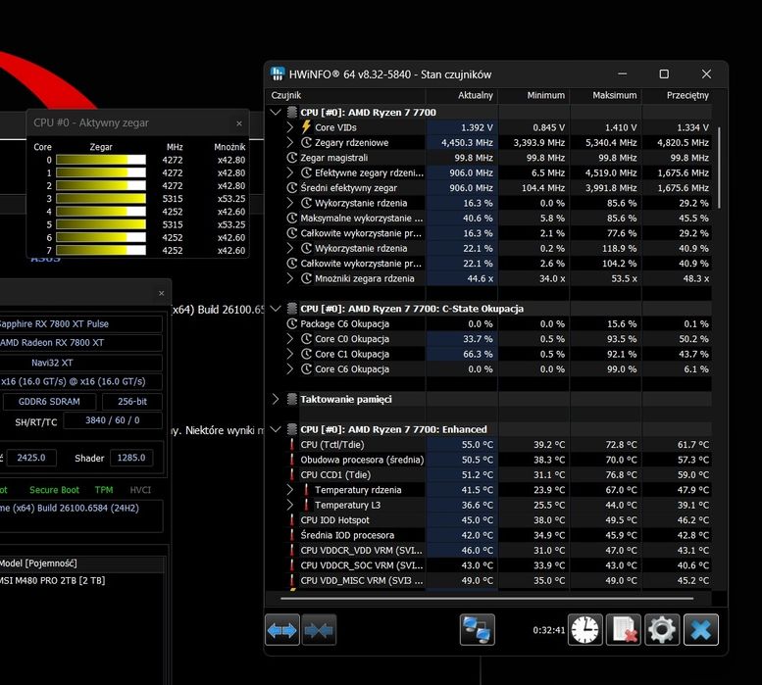Click the Maksimum column header
The height and width of the screenshot is (685, 762).
coord(605,95)
